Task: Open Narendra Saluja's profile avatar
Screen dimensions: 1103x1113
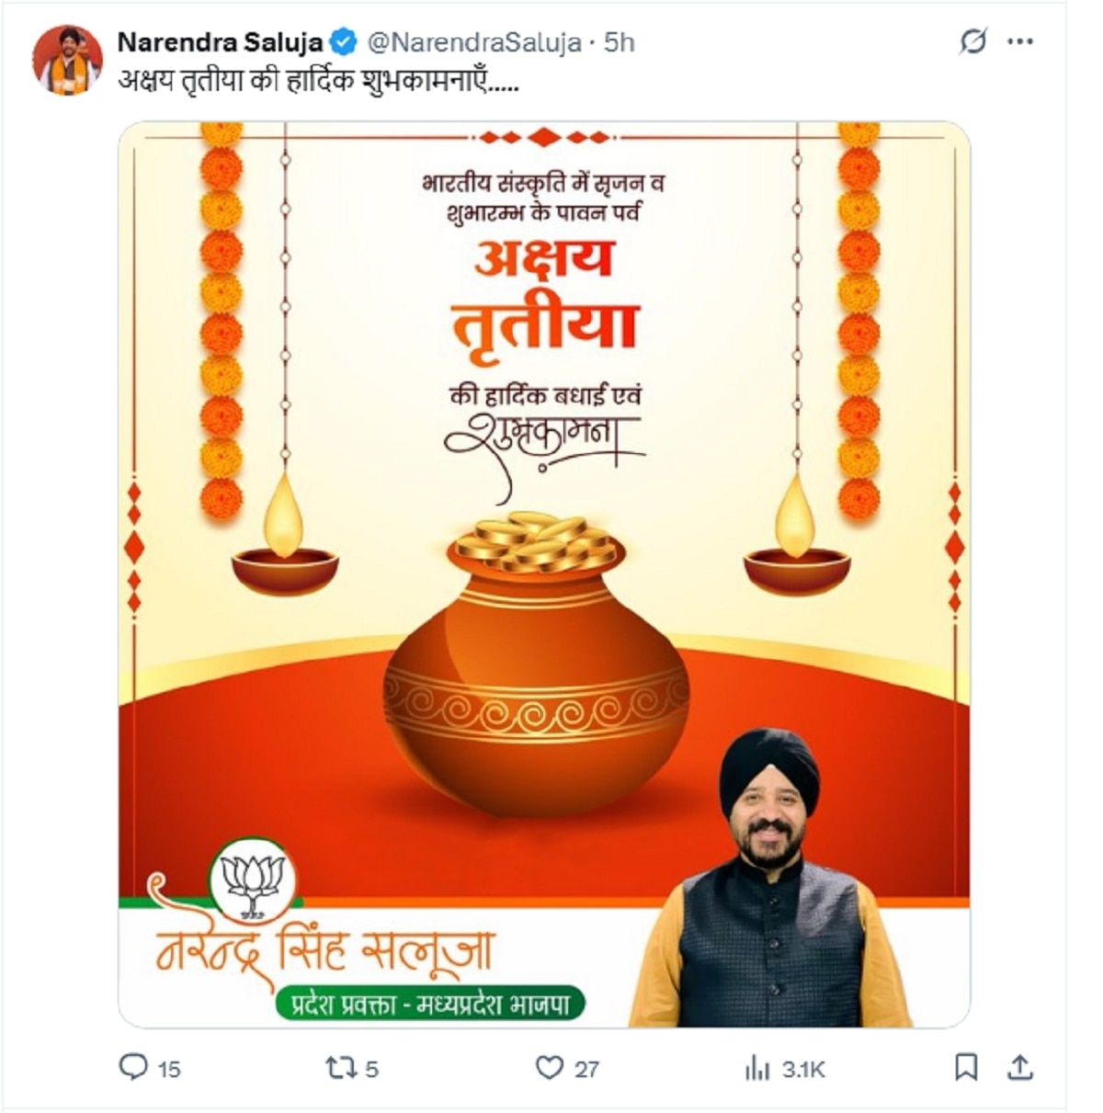Action: (67, 60)
